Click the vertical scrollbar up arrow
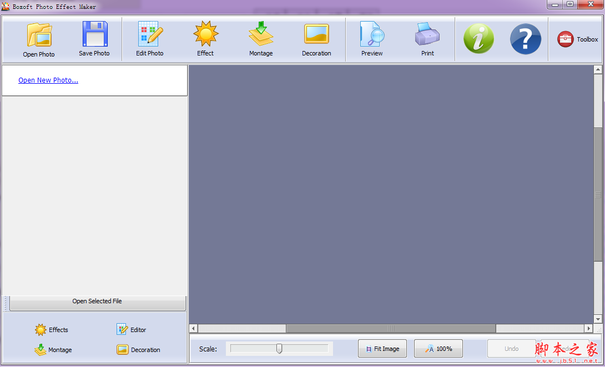Viewport: 605px width, 367px height. tap(598, 70)
